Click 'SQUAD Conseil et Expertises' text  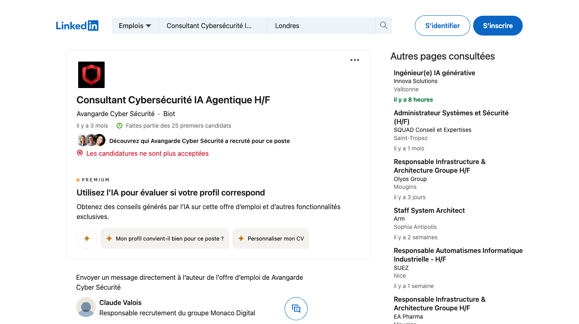(433, 130)
